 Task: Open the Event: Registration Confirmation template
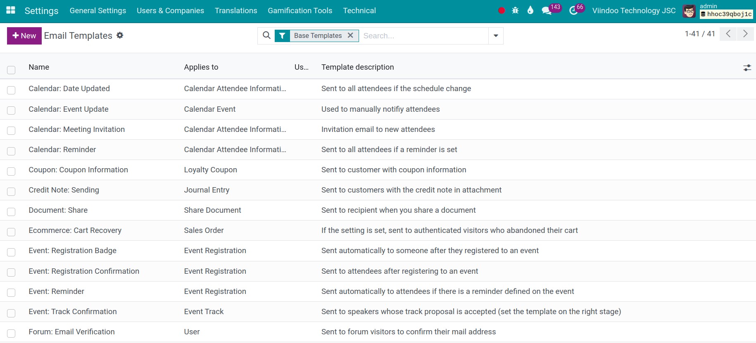point(84,271)
